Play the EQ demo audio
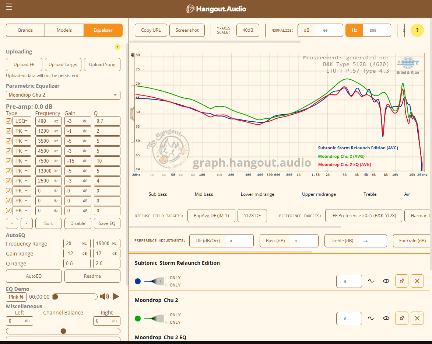Viewport: 432px width, 344px height. [116, 296]
